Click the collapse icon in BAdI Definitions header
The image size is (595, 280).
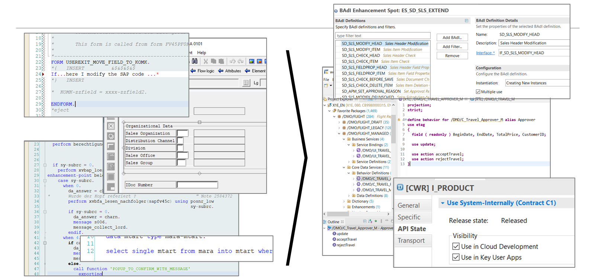466,21
